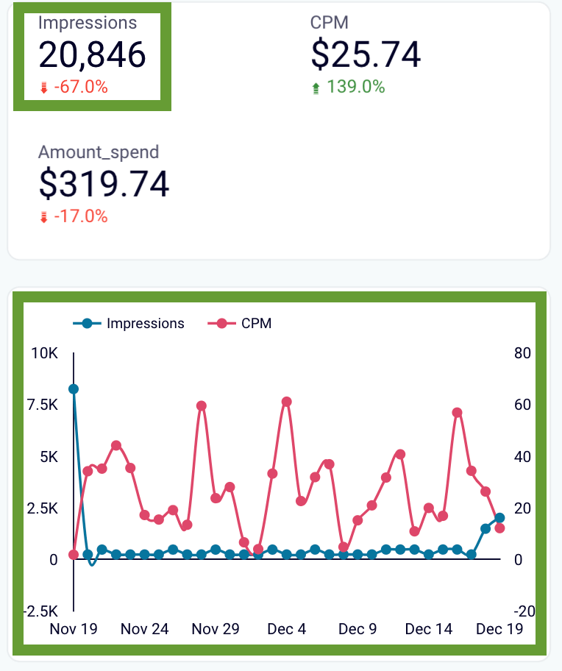This screenshot has width=562, height=671.
Task: Click the red down arrow beside -67.0%
Action: point(43,88)
